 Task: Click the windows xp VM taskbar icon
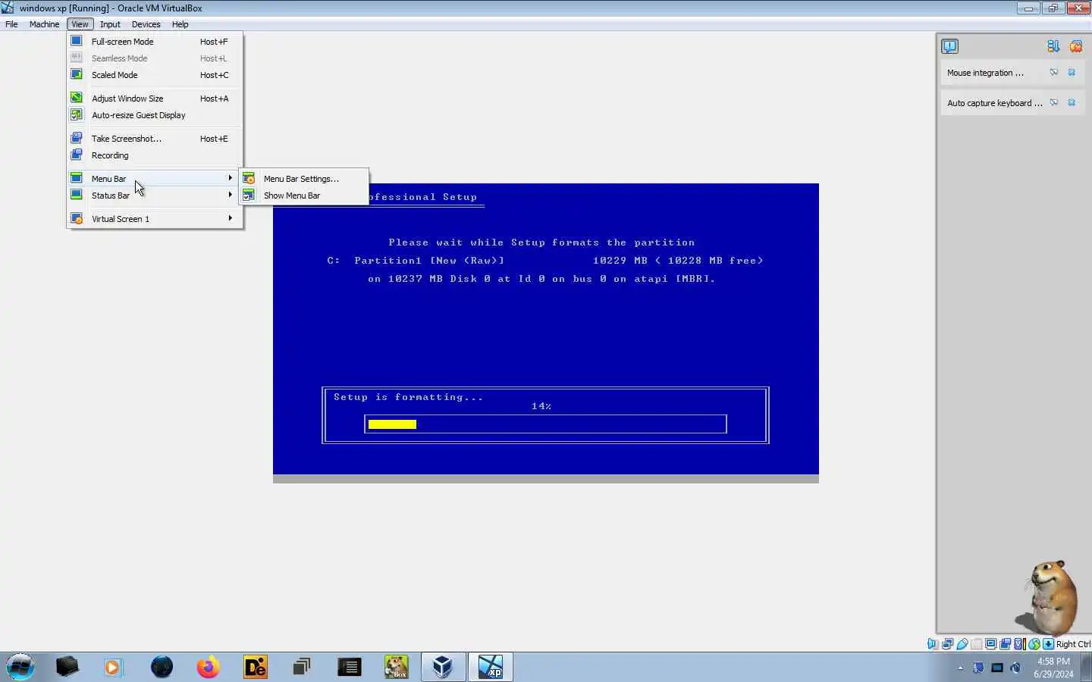(x=490, y=667)
